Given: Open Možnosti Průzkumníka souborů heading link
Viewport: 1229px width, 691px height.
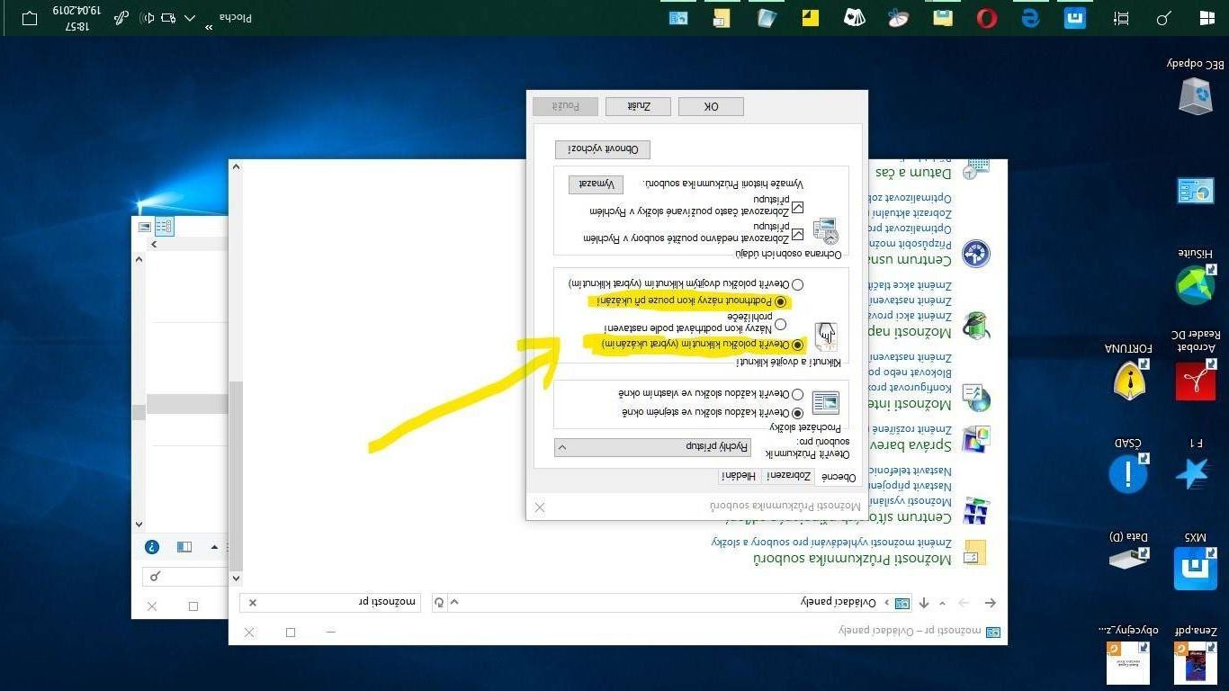Looking at the screenshot, I should click(852, 560).
